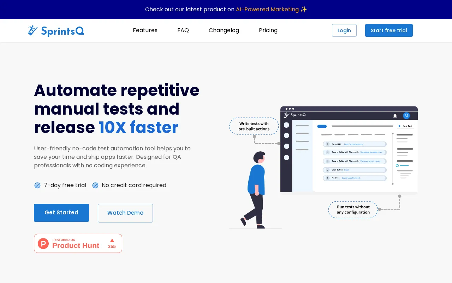Click the M avatar in the illustration
This screenshot has width=452, height=283.
point(406,116)
